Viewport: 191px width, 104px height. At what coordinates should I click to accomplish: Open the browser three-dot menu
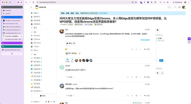pos(189,2)
